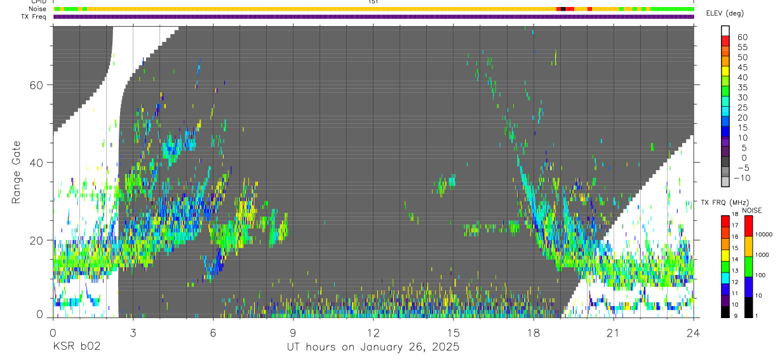Click the red 10000 noise legend block

coord(748,226)
